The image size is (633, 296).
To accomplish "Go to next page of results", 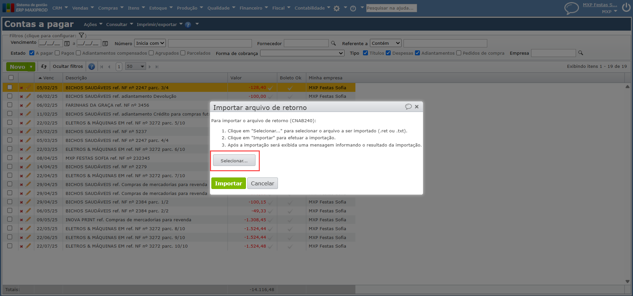I will [150, 67].
